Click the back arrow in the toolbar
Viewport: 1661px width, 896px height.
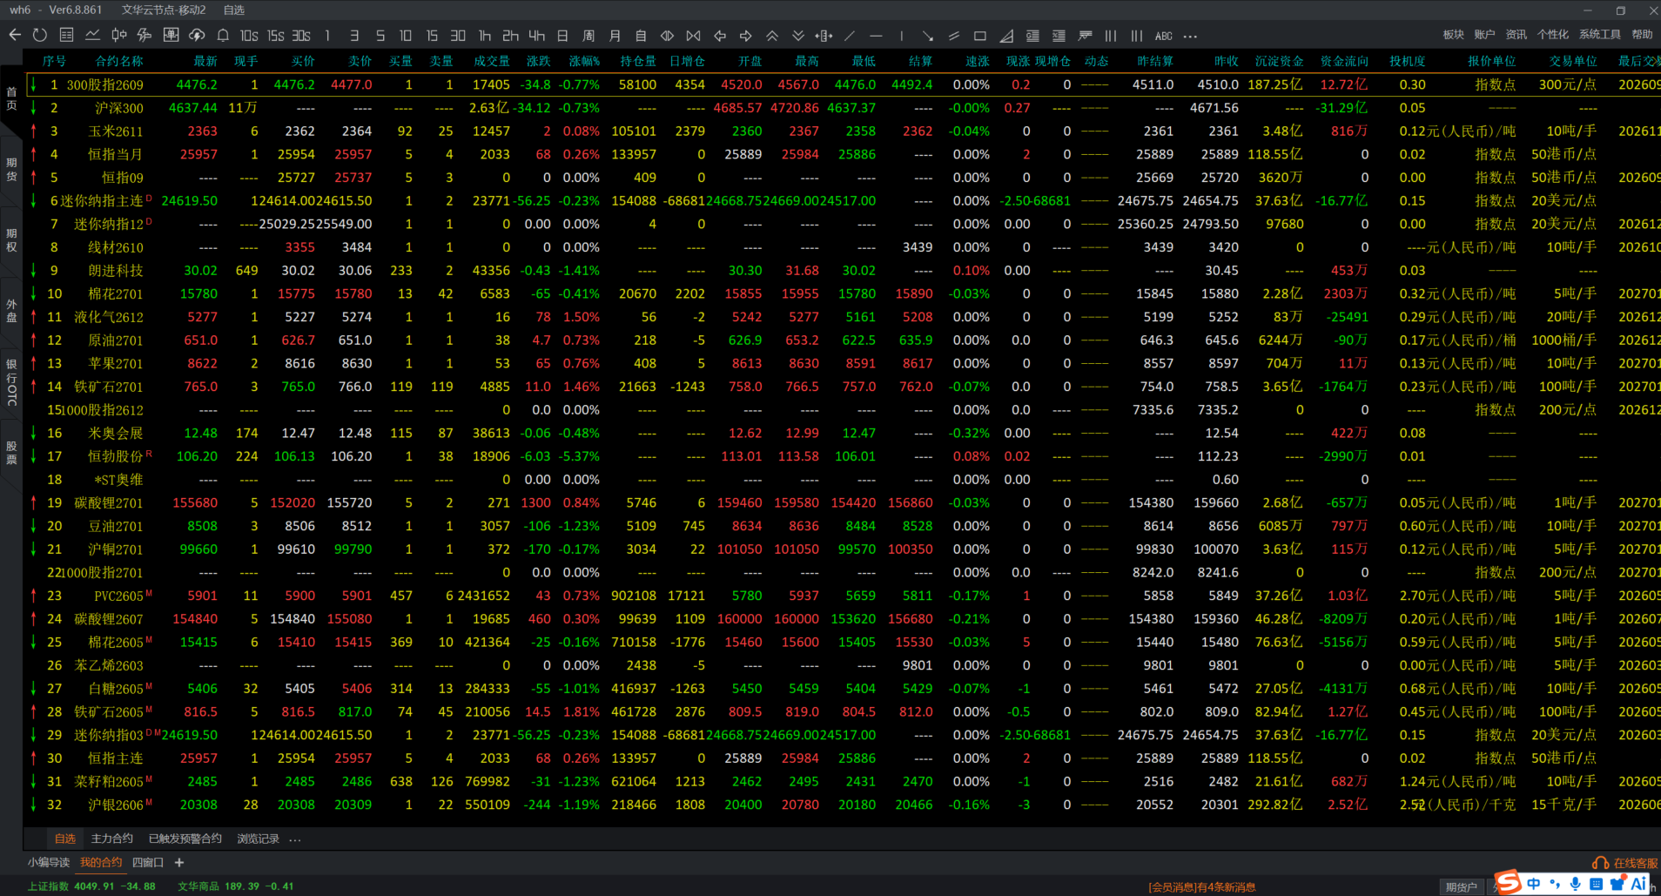(15, 35)
